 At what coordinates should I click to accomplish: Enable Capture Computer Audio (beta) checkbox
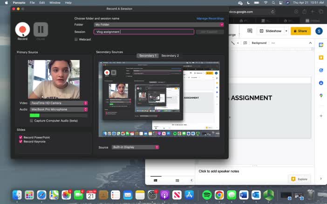[32, 121]
